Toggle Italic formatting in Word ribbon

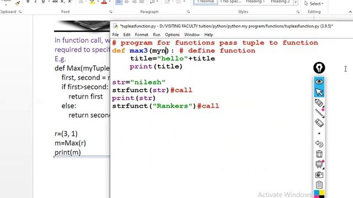35,2
